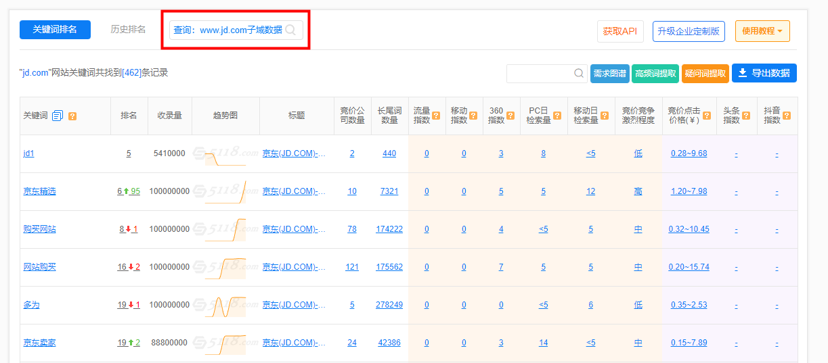828x363 pixels.
Task: Switch to the 关键词排名 tab
Action: pos(55,30)
